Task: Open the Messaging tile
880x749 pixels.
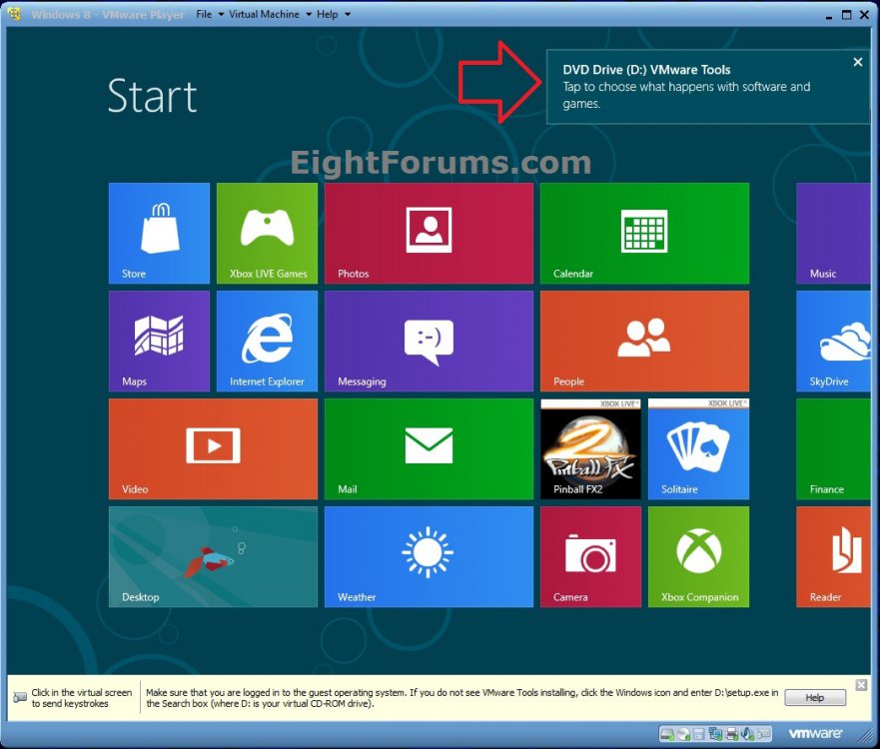Action: point(429,342)
